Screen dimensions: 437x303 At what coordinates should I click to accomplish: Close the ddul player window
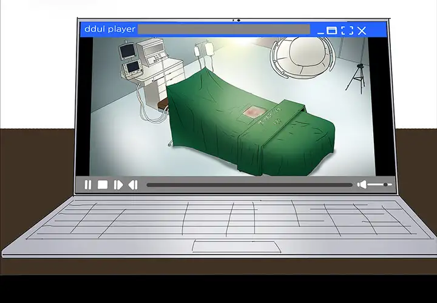pyautogui.click(x=362, y=30)
